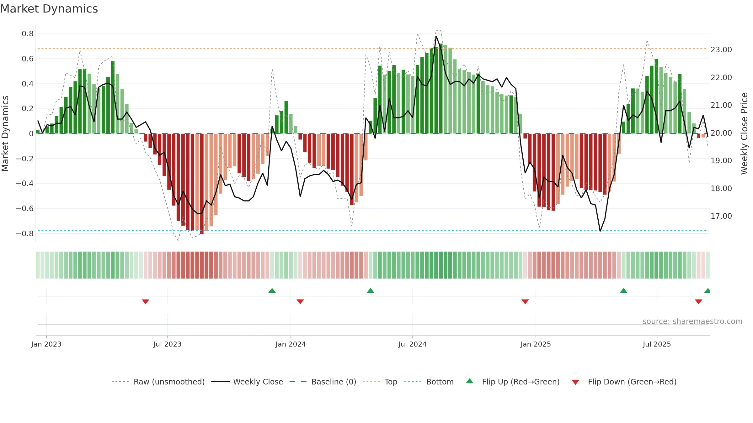Click the vertical Market Dynamics axis title
The width and height of the screenshot is (753, 423).
5,133
